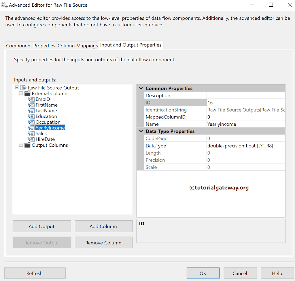
Task: Click the Add Output button
Action: pos(41,226)
